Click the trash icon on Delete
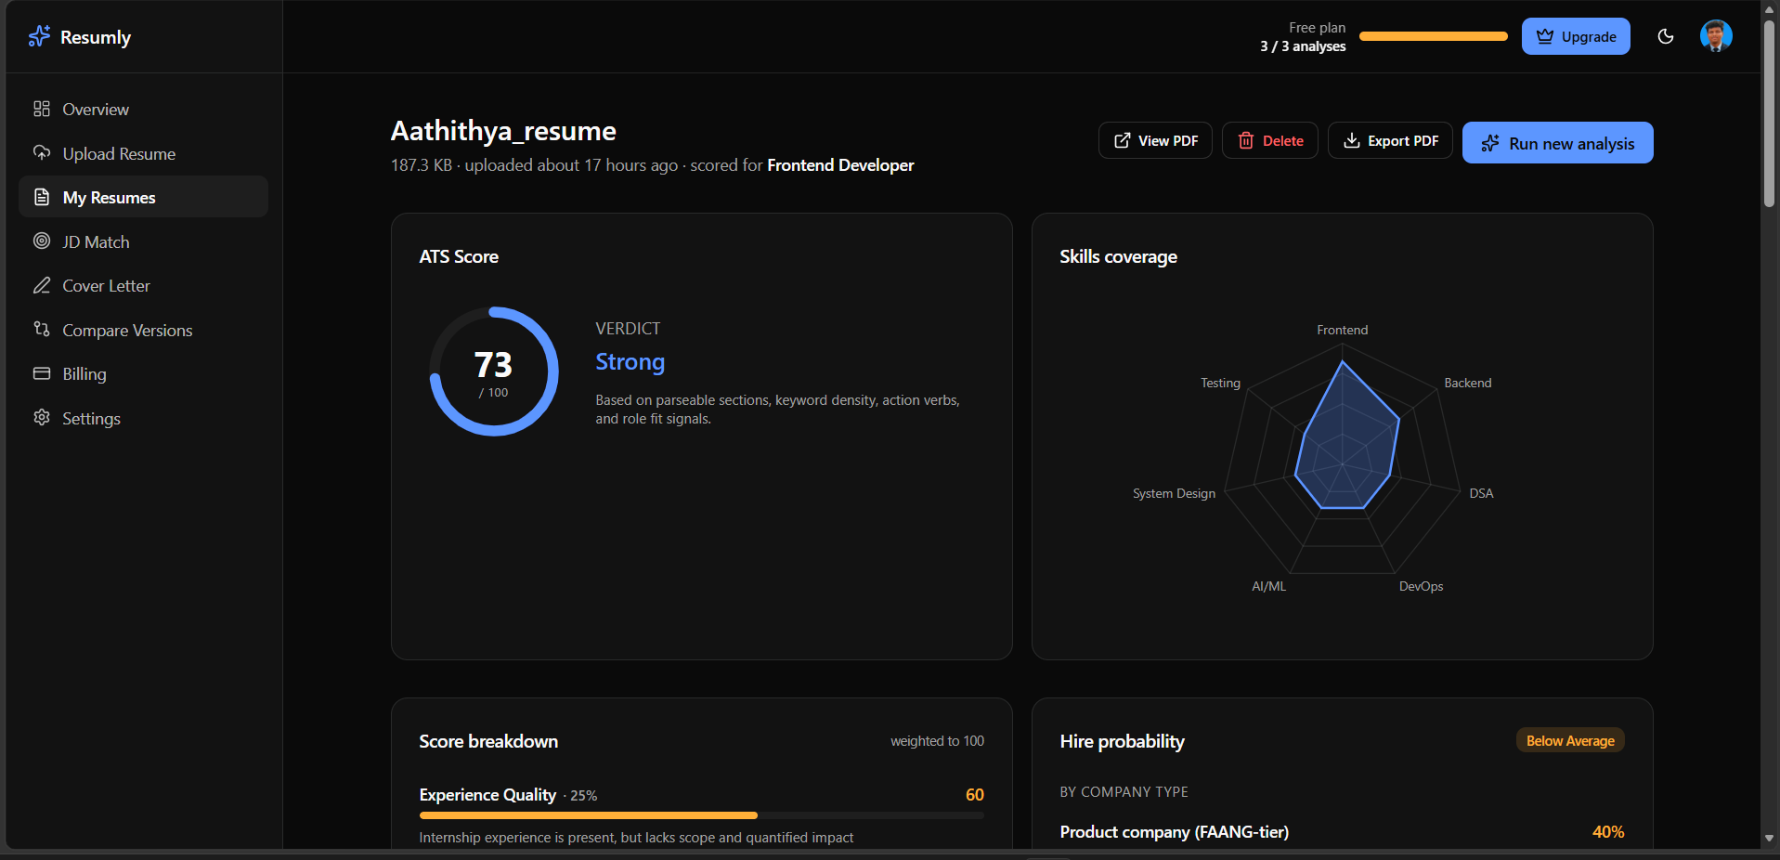This screenshot has height=860, width=1780. click(1246, 140)
